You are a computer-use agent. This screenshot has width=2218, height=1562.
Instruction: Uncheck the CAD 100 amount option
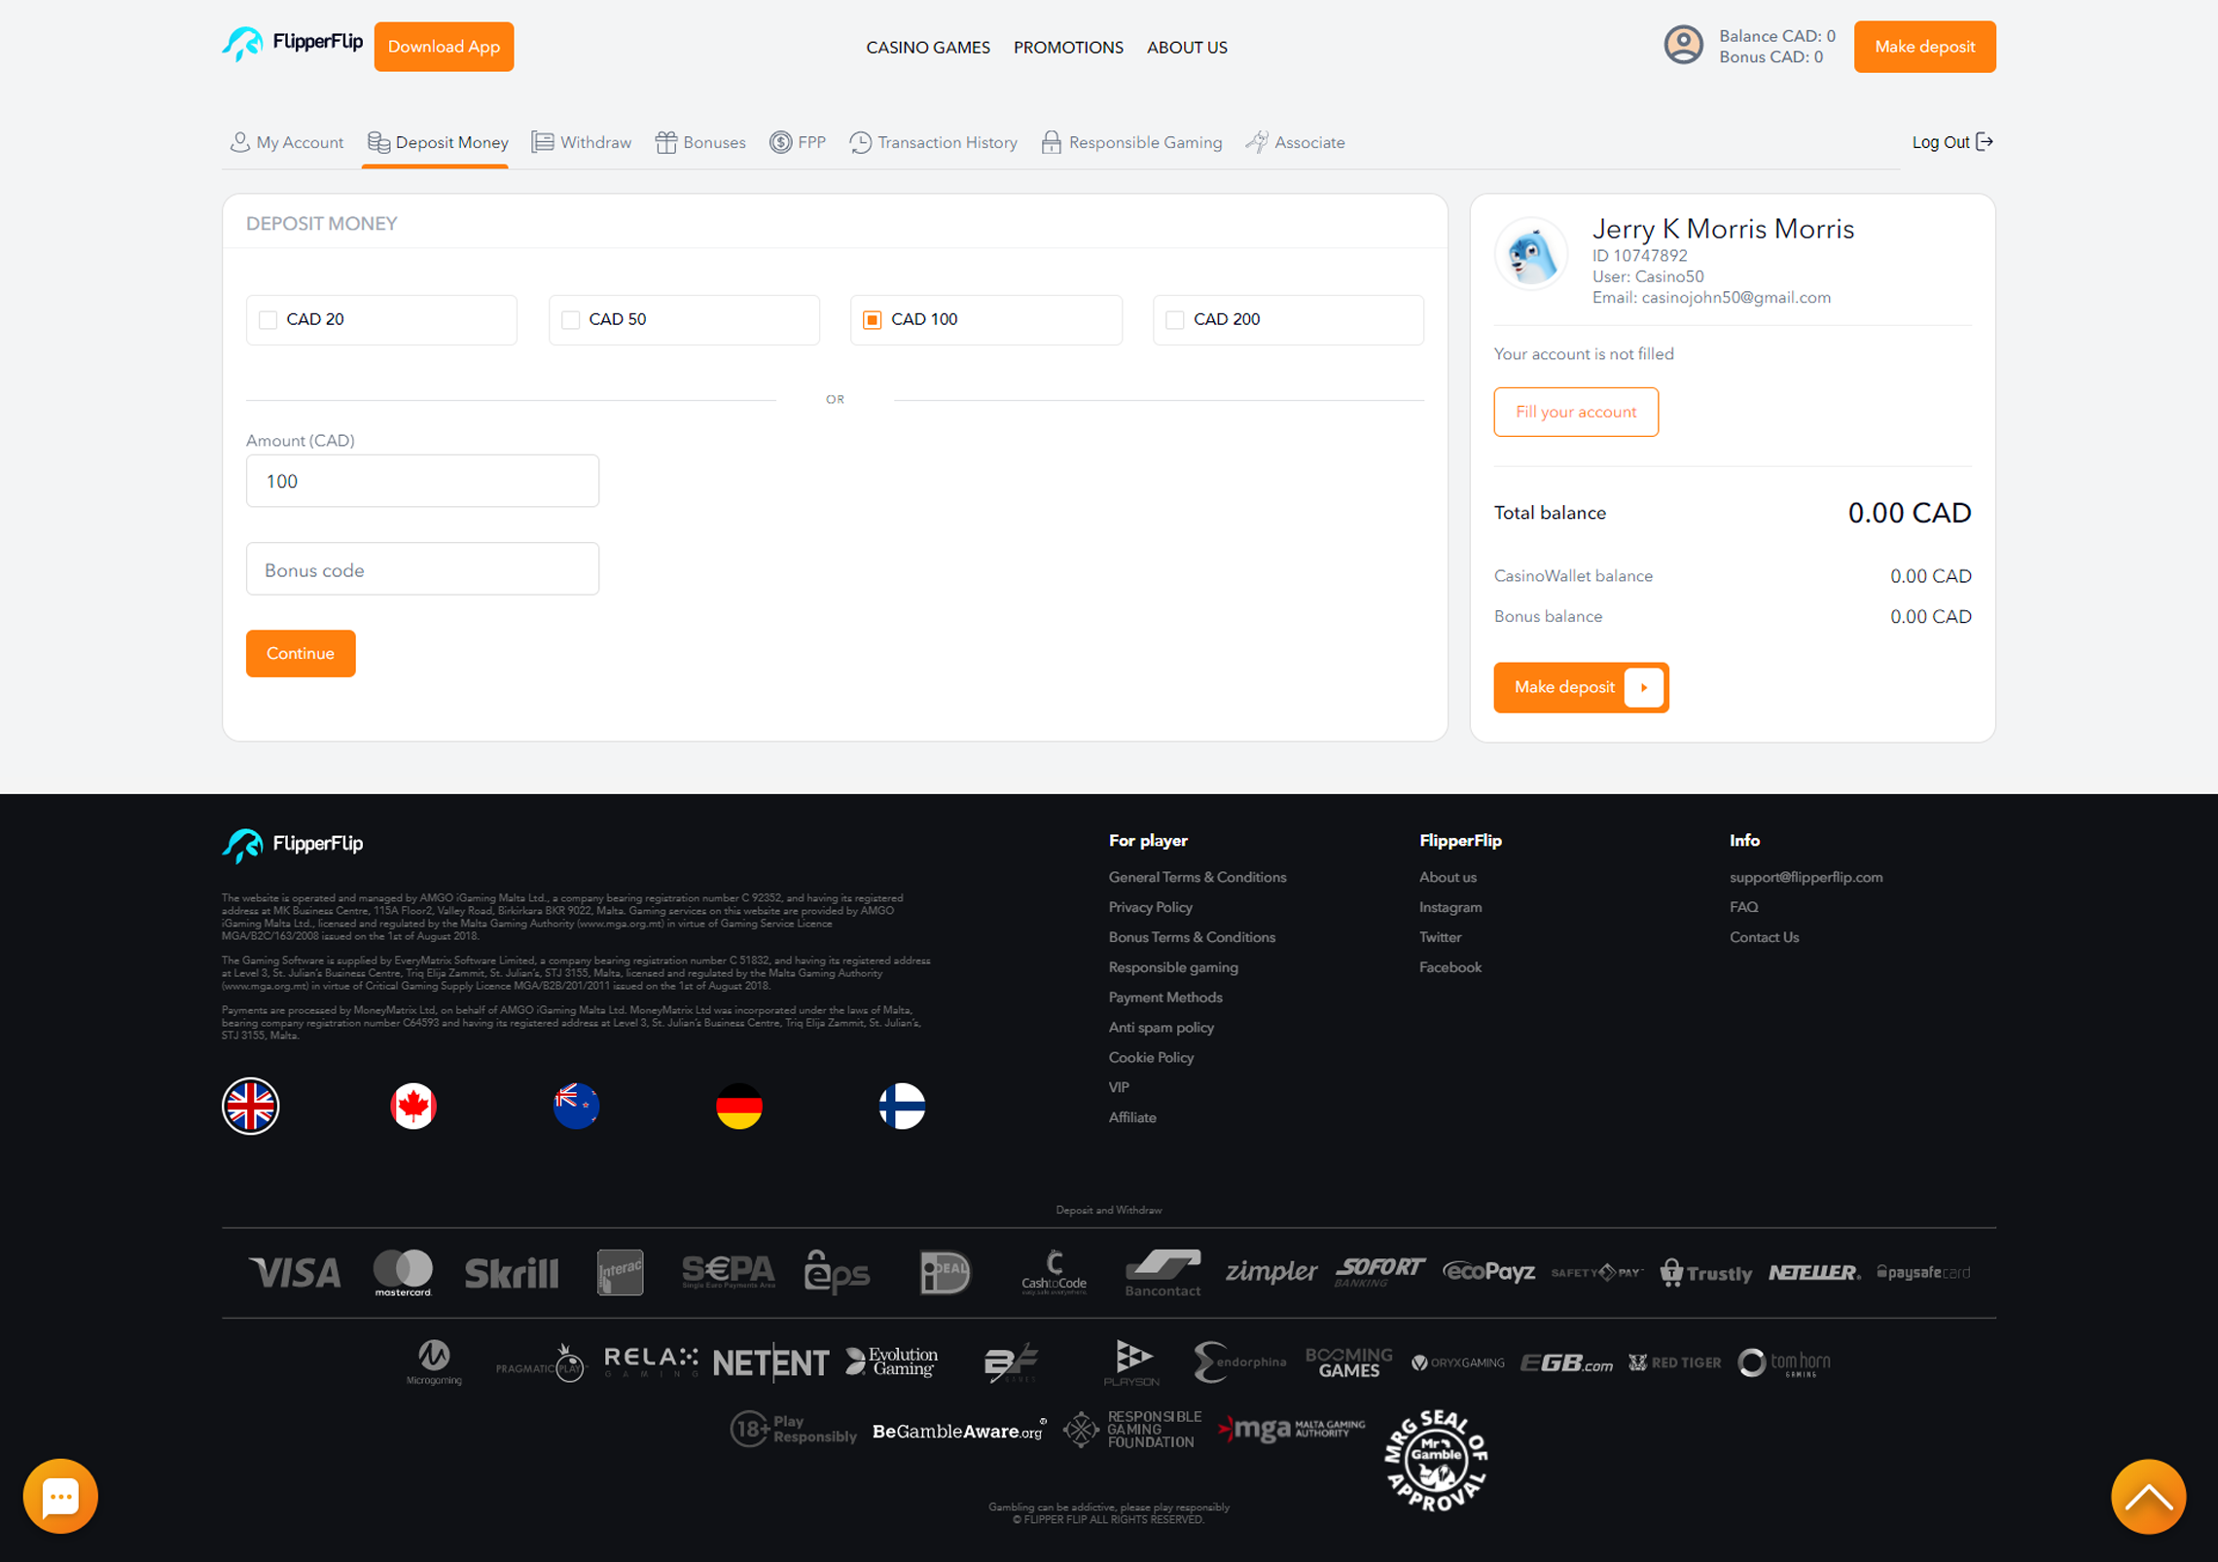(873, 319)
